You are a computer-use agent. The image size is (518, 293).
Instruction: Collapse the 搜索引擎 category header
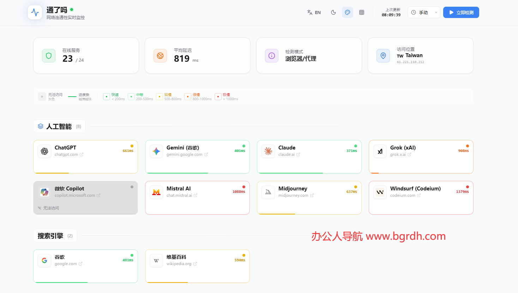click(55, 236)
